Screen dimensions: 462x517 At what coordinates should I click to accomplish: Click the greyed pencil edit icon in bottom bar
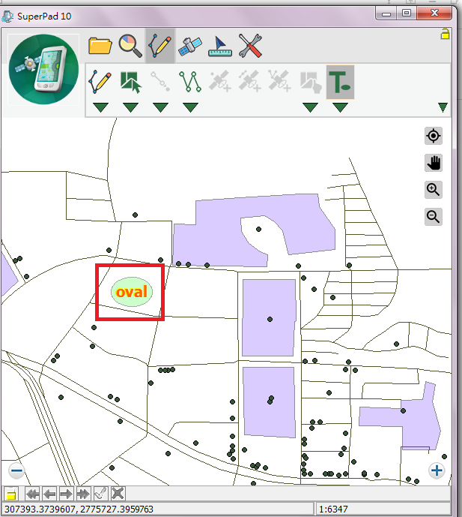point(100,494)
